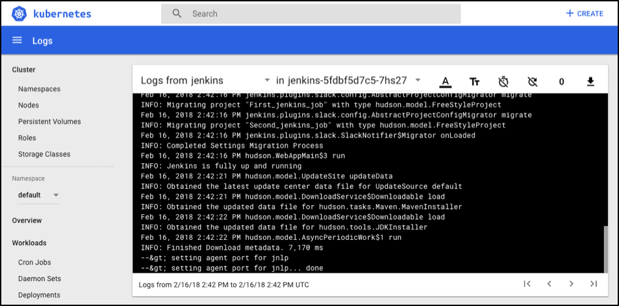Toggle log timestamps icon
The width and height of the screenshot is (619, 306).
[503, 82]
